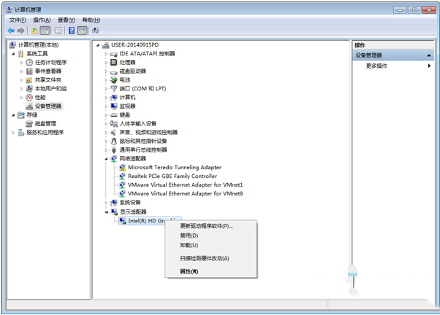This screenshot has width=440, height=315.
Task: Collapse the 系统工具 tree node
Action: (x=13, y=54)
